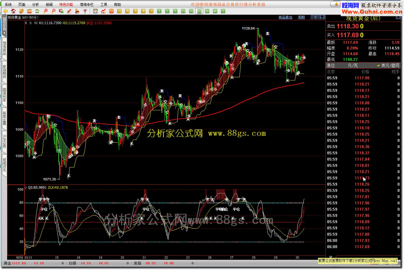404x270 pixels.
Task: Select the red pencil drawing tool
Action: click(x=69, y=11)
